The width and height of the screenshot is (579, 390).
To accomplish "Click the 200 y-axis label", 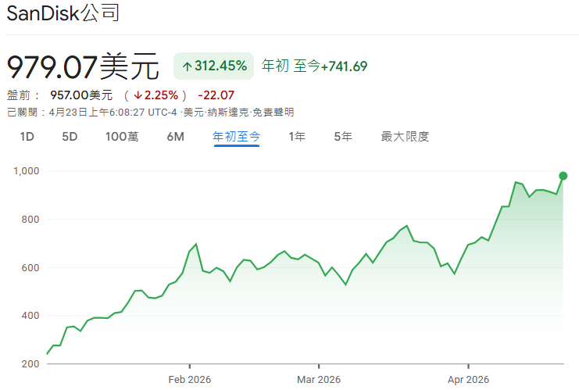I will [x=30, y=364].
